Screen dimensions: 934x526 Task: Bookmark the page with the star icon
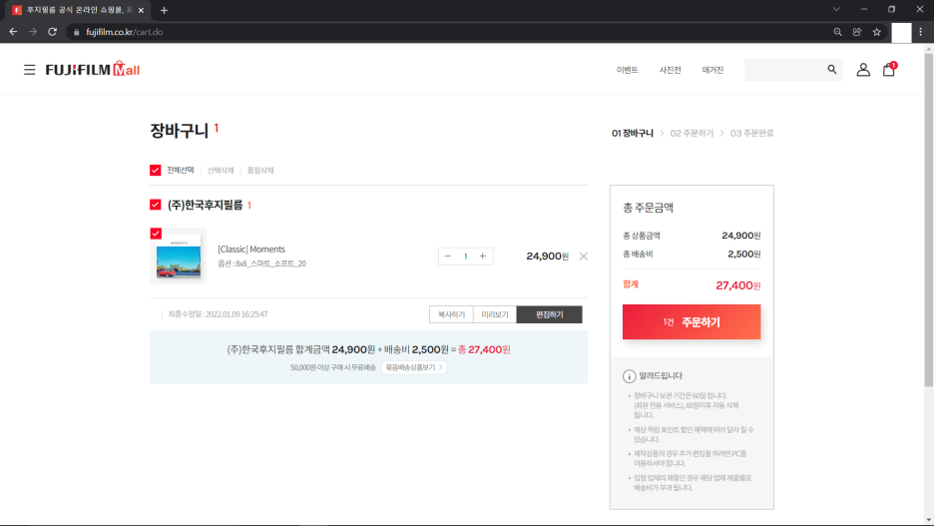877,32
